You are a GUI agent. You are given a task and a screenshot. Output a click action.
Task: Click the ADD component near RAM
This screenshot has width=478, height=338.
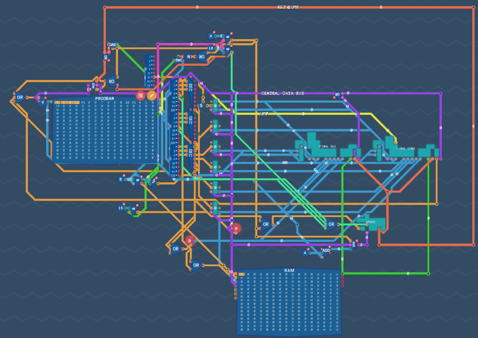326,251
